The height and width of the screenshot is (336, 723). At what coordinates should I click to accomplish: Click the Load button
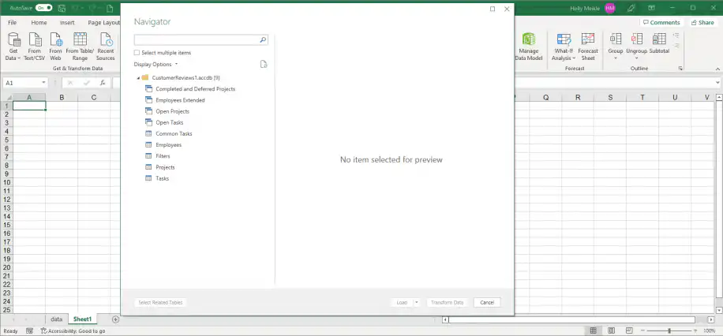[x=402, y=303]
